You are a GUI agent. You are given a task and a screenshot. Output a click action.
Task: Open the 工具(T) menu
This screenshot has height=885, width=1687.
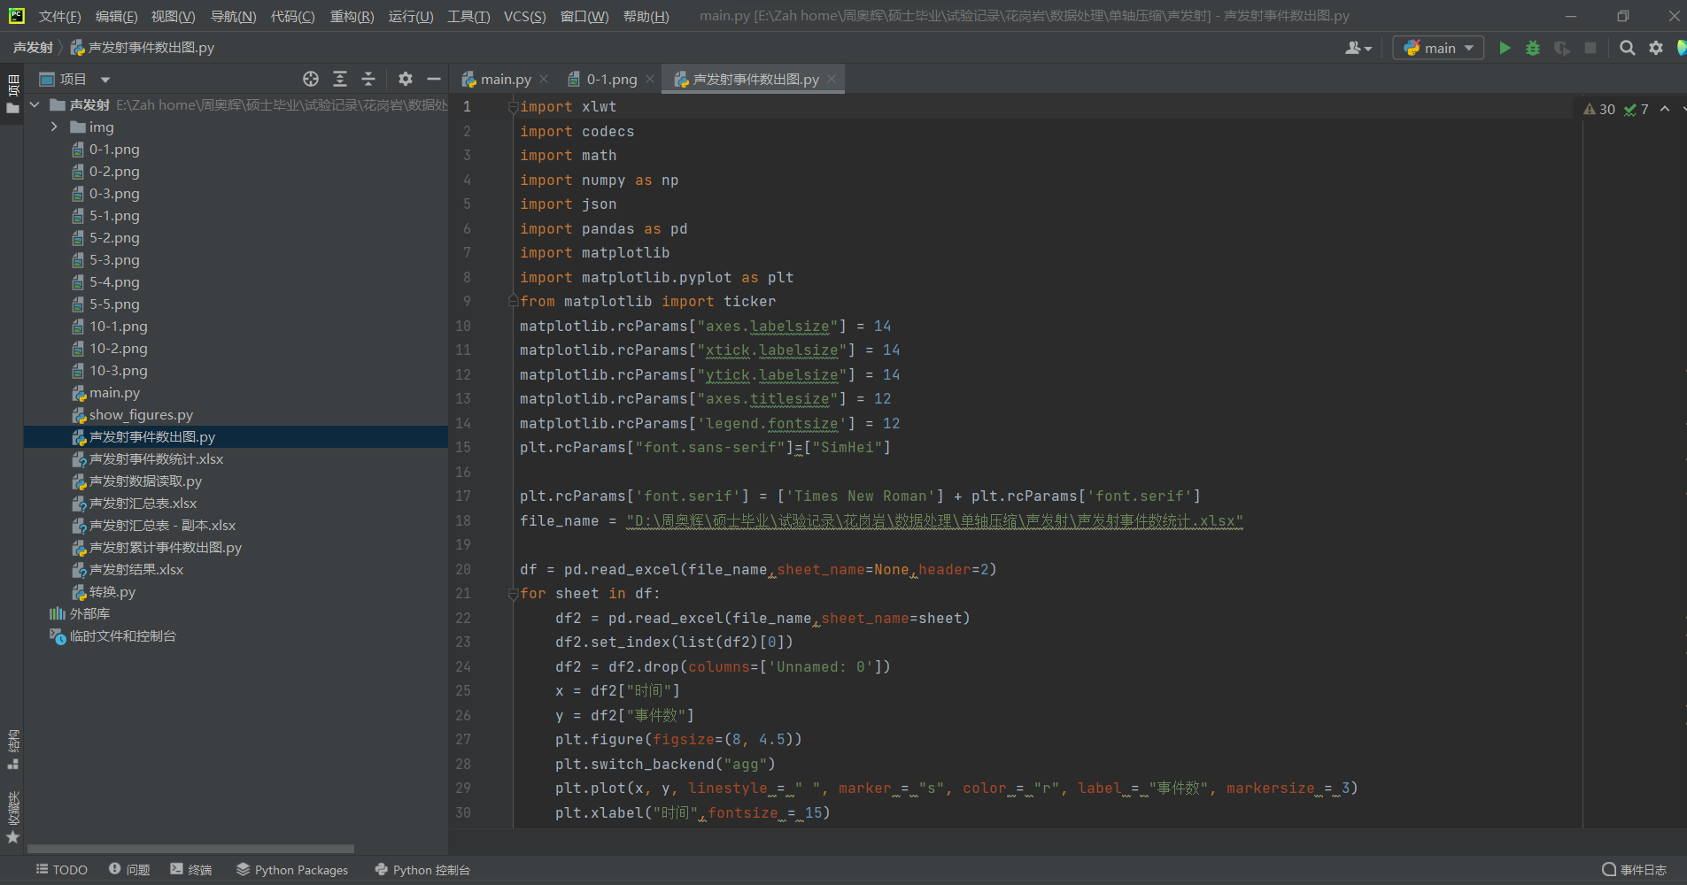[468, 16]
